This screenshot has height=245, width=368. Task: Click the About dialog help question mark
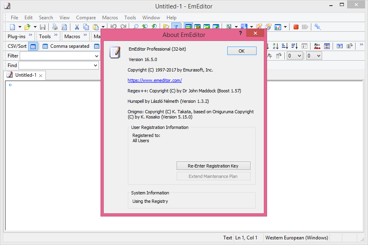241,33
